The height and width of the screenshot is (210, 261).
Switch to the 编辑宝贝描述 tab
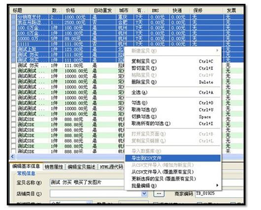pyautogui.click(x=81, y=167)
